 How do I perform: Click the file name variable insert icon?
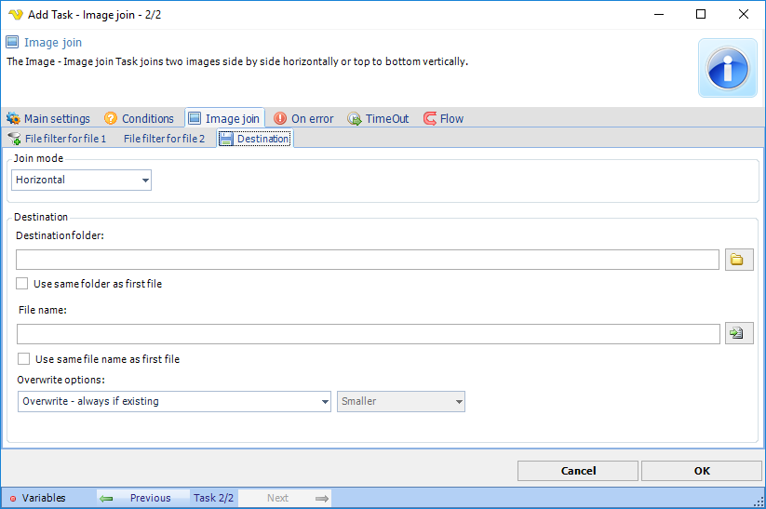(x=739, y=333)
